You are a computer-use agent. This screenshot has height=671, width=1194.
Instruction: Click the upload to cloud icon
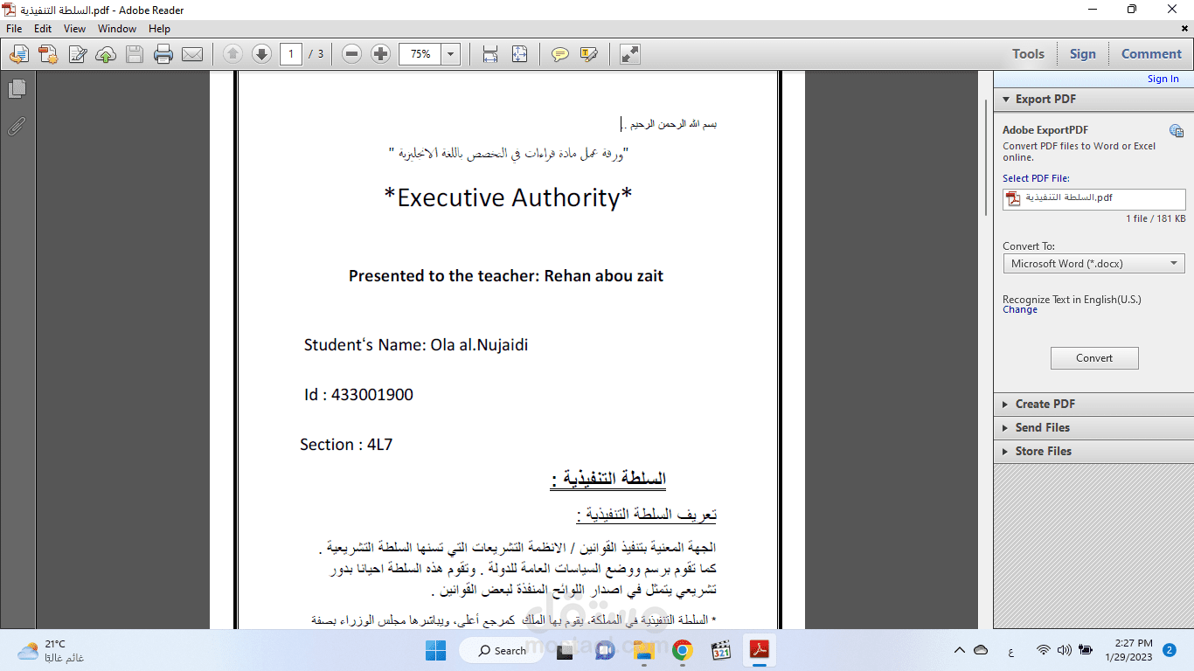[x=106, y=54]
